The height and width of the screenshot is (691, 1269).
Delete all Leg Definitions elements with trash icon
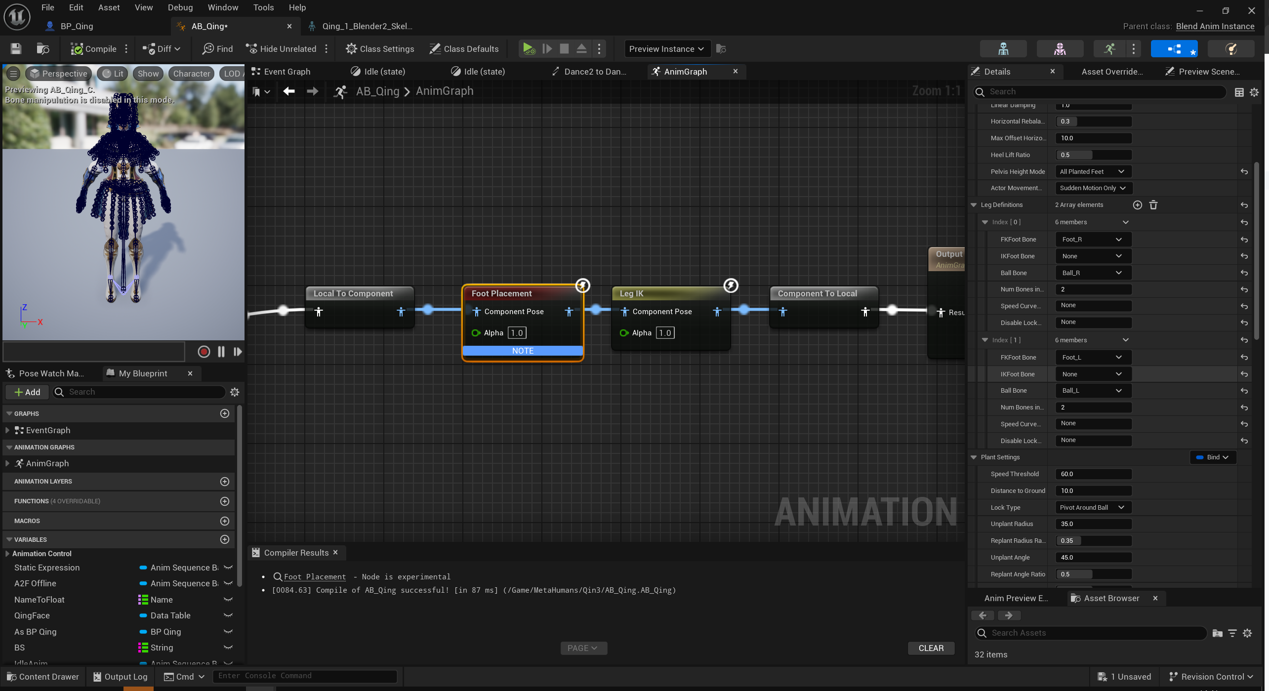click(1153, 205)
